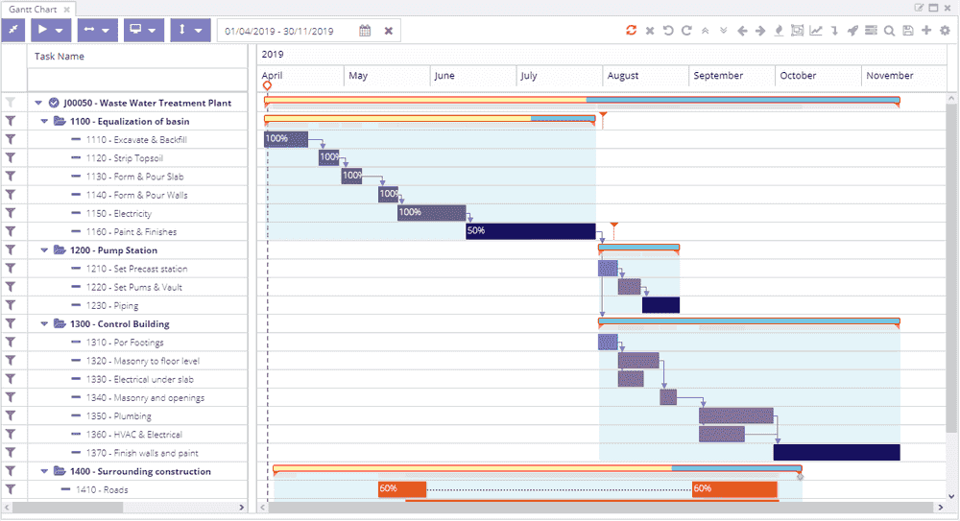Click the dark blue Finish walls and paint bar
The height and width of the screenshot is (521, 960).
(836, 452)
